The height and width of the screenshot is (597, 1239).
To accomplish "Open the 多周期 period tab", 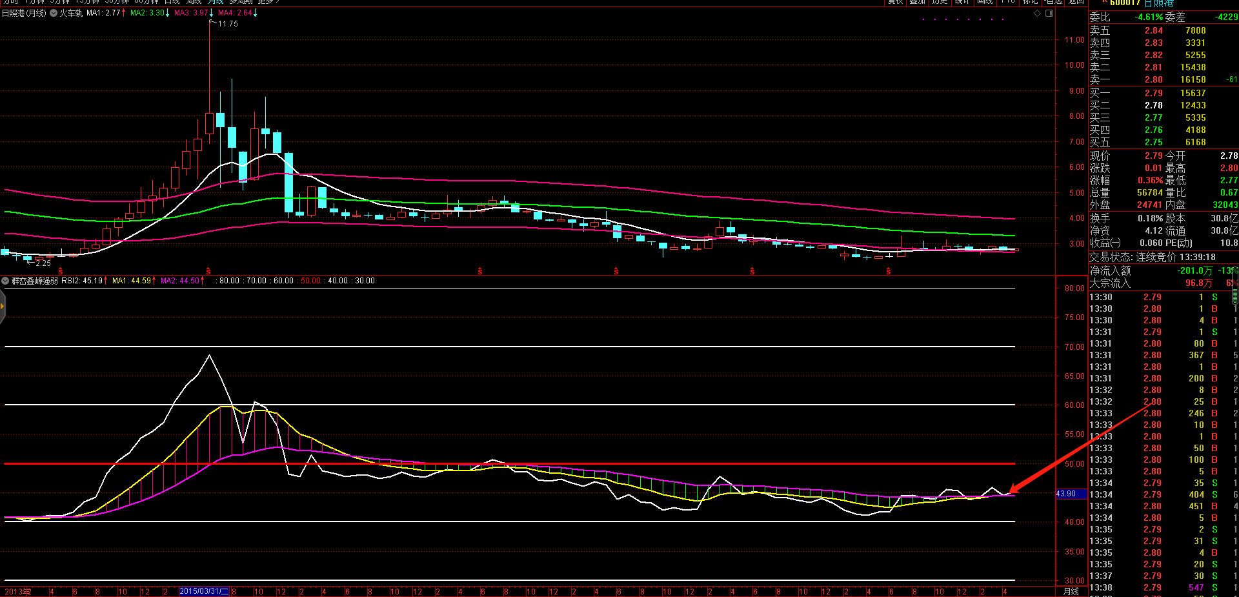I will [241, 2].
